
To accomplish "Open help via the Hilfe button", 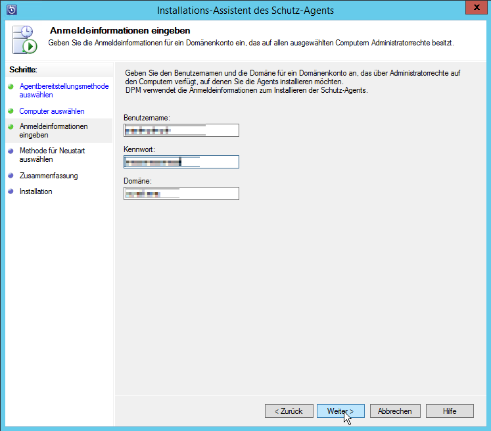I will (450, 411).
